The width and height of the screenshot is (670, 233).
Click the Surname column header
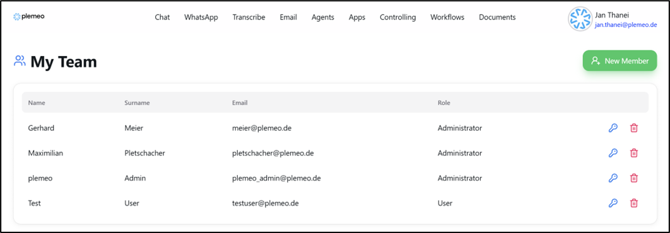137,103
